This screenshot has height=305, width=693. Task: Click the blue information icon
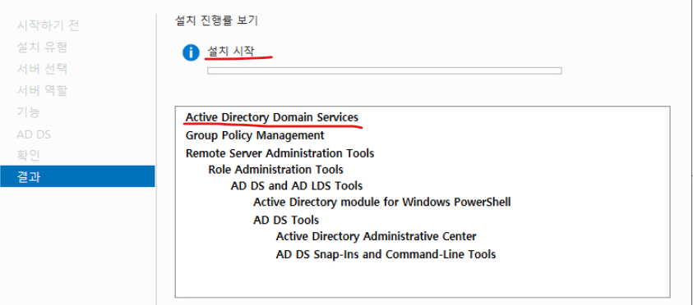coord(191,52)
